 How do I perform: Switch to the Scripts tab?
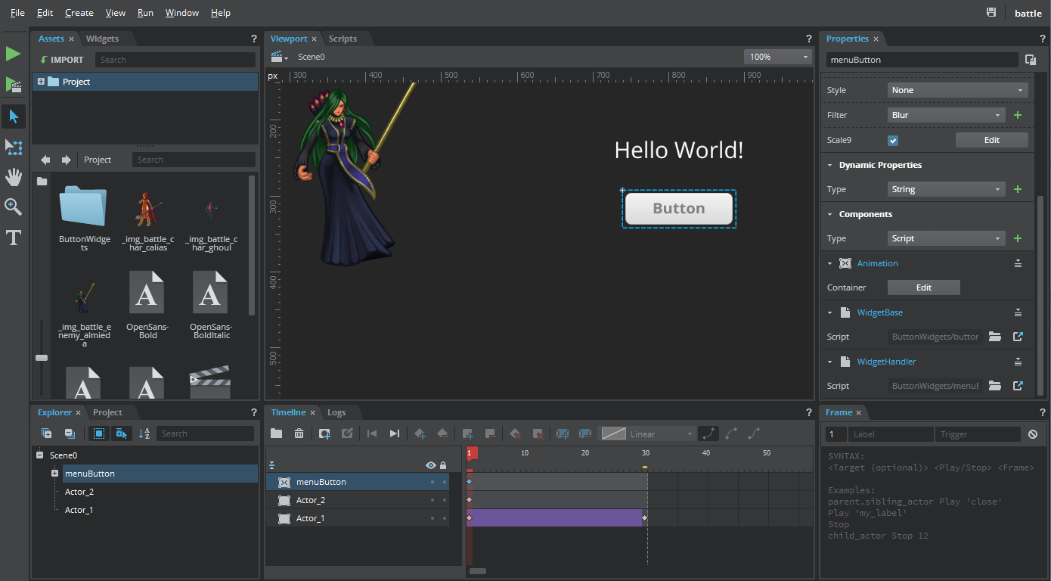pyautogui.click(x=343, y=39)
